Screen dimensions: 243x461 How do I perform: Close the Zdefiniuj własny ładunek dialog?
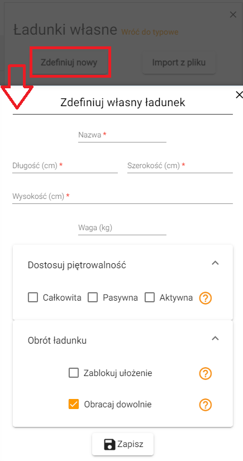tap(239, 94)
